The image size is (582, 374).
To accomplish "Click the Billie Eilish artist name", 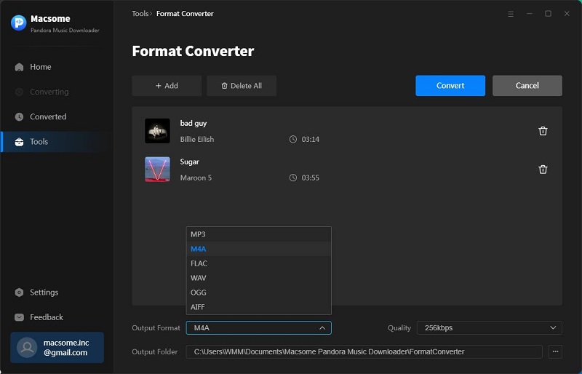I will click(x=197, y=139).
